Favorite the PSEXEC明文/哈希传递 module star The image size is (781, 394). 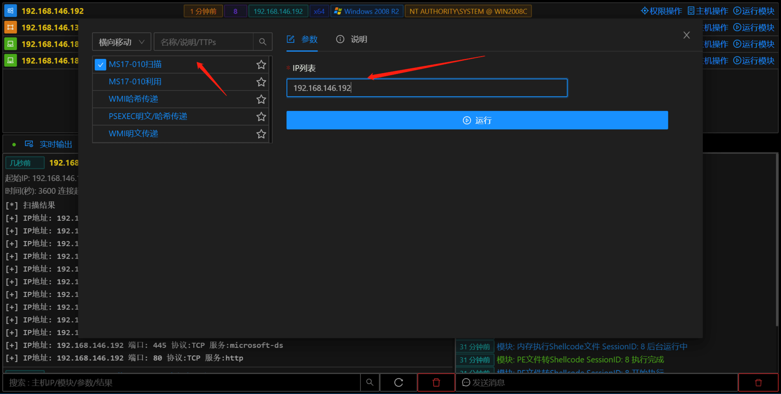tap(261, 117)
